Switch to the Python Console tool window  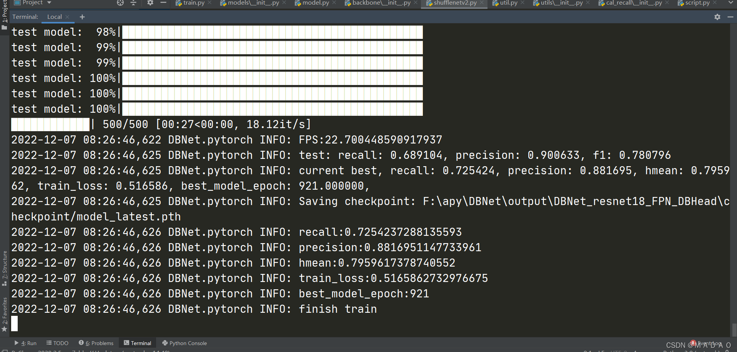pyautogui.click(x=185, y=343)
